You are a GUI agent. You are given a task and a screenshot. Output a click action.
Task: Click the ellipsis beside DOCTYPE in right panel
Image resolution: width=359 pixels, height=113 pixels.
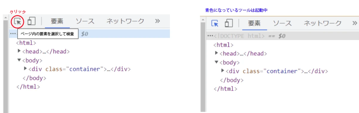[x=210, y=36]
